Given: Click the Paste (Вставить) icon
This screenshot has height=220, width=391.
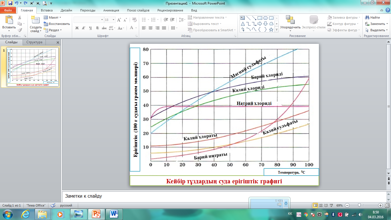Looking at the screenshot, I should [x=9, y=20].
